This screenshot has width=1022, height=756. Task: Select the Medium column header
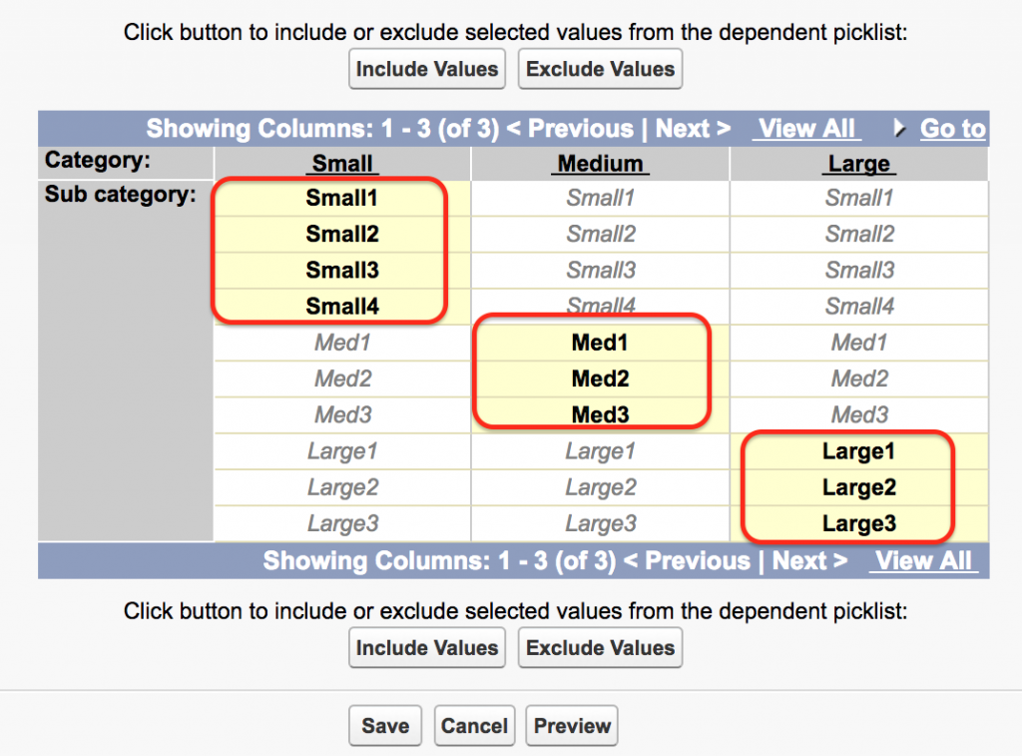pyautogui.click(x=600, y=163)
